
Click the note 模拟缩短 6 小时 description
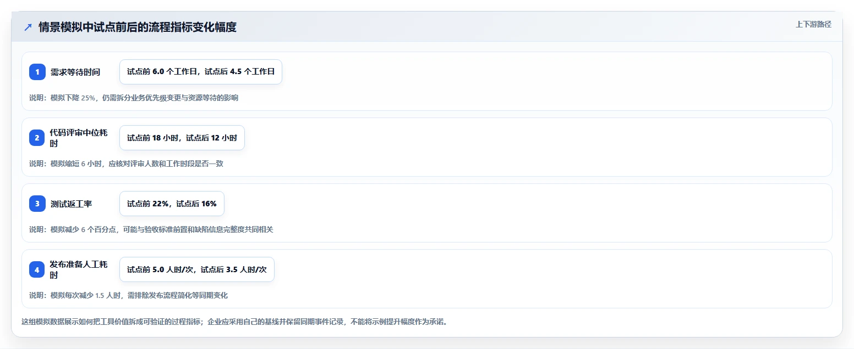[x=126, y=164]
